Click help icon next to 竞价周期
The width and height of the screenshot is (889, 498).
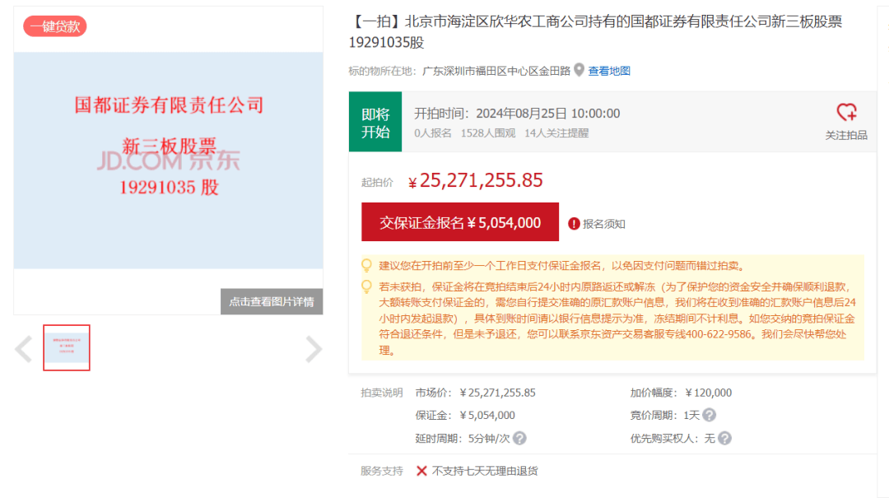click(x=709, y=415)
